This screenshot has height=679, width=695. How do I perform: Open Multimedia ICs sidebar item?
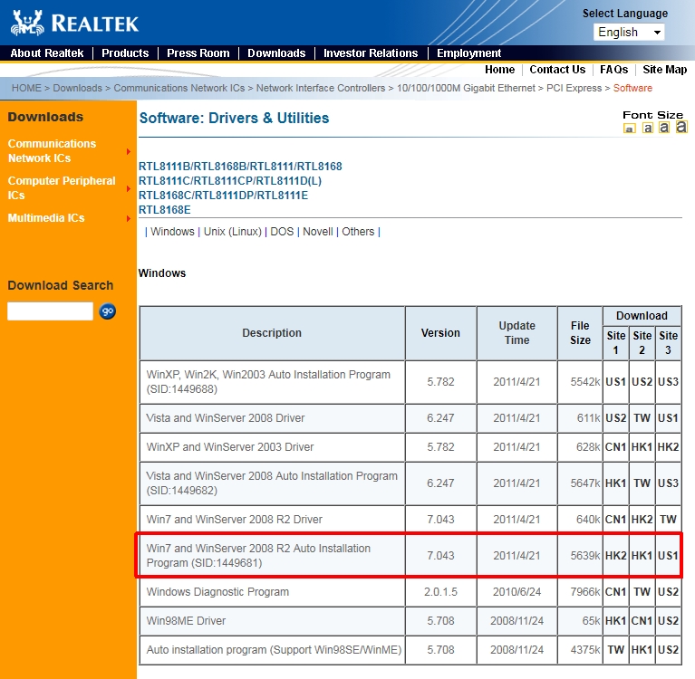[x=46, y=218]
